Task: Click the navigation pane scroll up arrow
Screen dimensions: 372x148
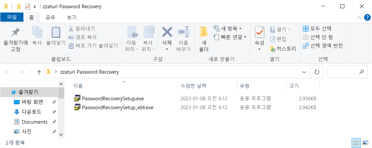Action: click(x=61, y=84)
